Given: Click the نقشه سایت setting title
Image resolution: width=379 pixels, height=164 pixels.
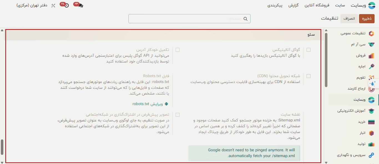Looking at the screenshot, I should click(x=290, y=114).
